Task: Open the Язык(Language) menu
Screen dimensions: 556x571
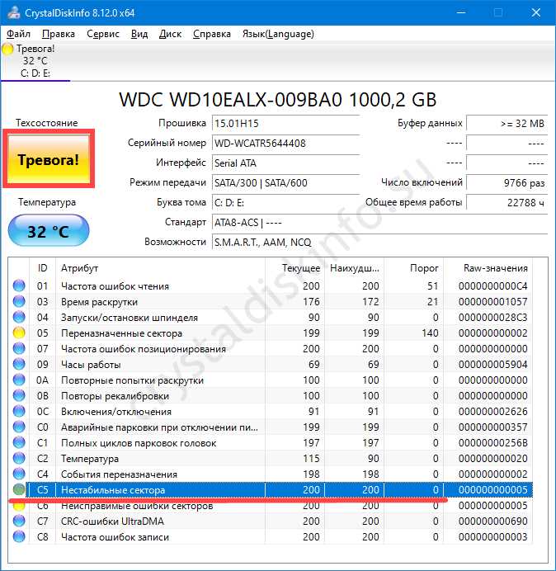Action: tap(278, 34)
